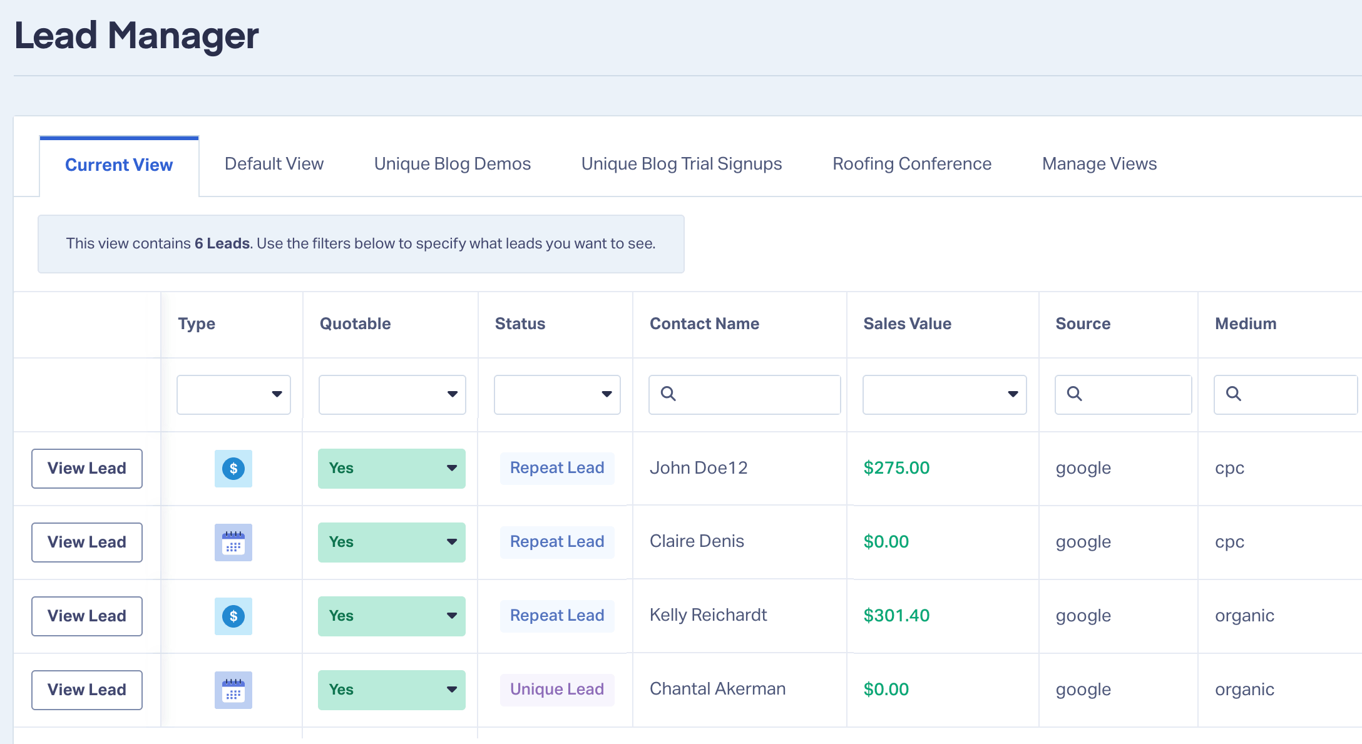
Task: Expand the Status filter dropdown
Action: point(557,394)
